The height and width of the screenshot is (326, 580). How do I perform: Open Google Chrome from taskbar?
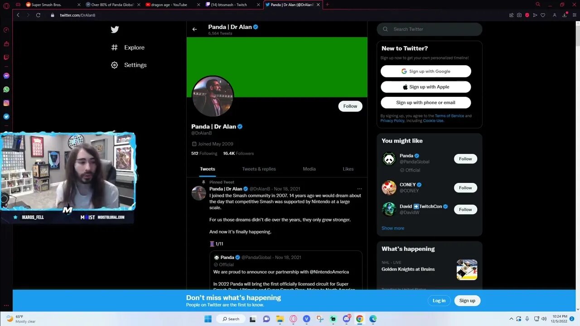click(x=360, y=319)
